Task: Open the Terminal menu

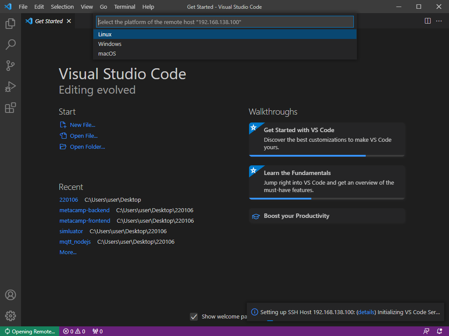Action: click(x=125, y=7)
